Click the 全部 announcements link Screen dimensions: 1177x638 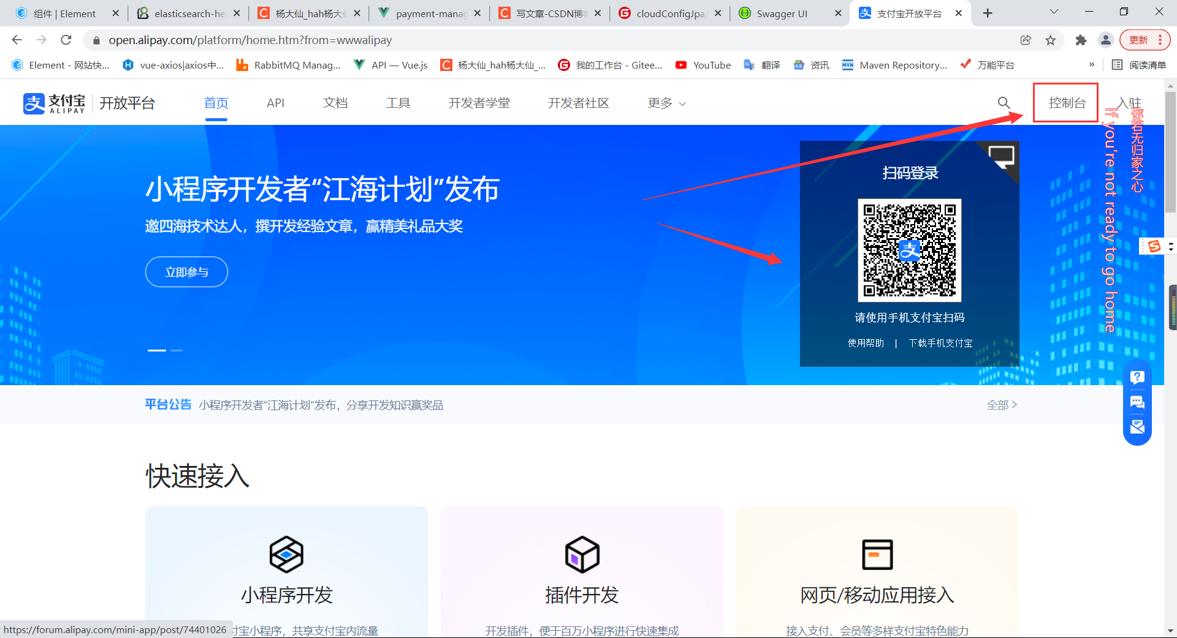[x=1002, y=405]
